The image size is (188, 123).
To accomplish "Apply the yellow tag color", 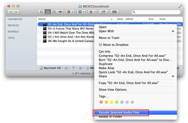I will [112, 102].
